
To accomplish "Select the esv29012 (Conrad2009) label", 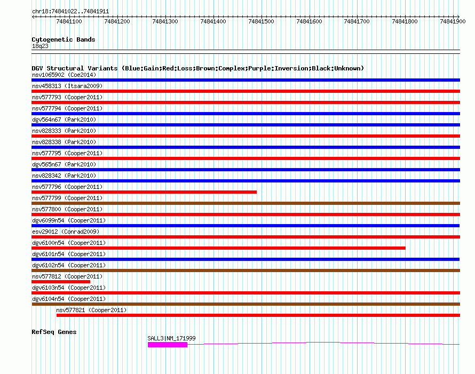I will coord(66,232).
